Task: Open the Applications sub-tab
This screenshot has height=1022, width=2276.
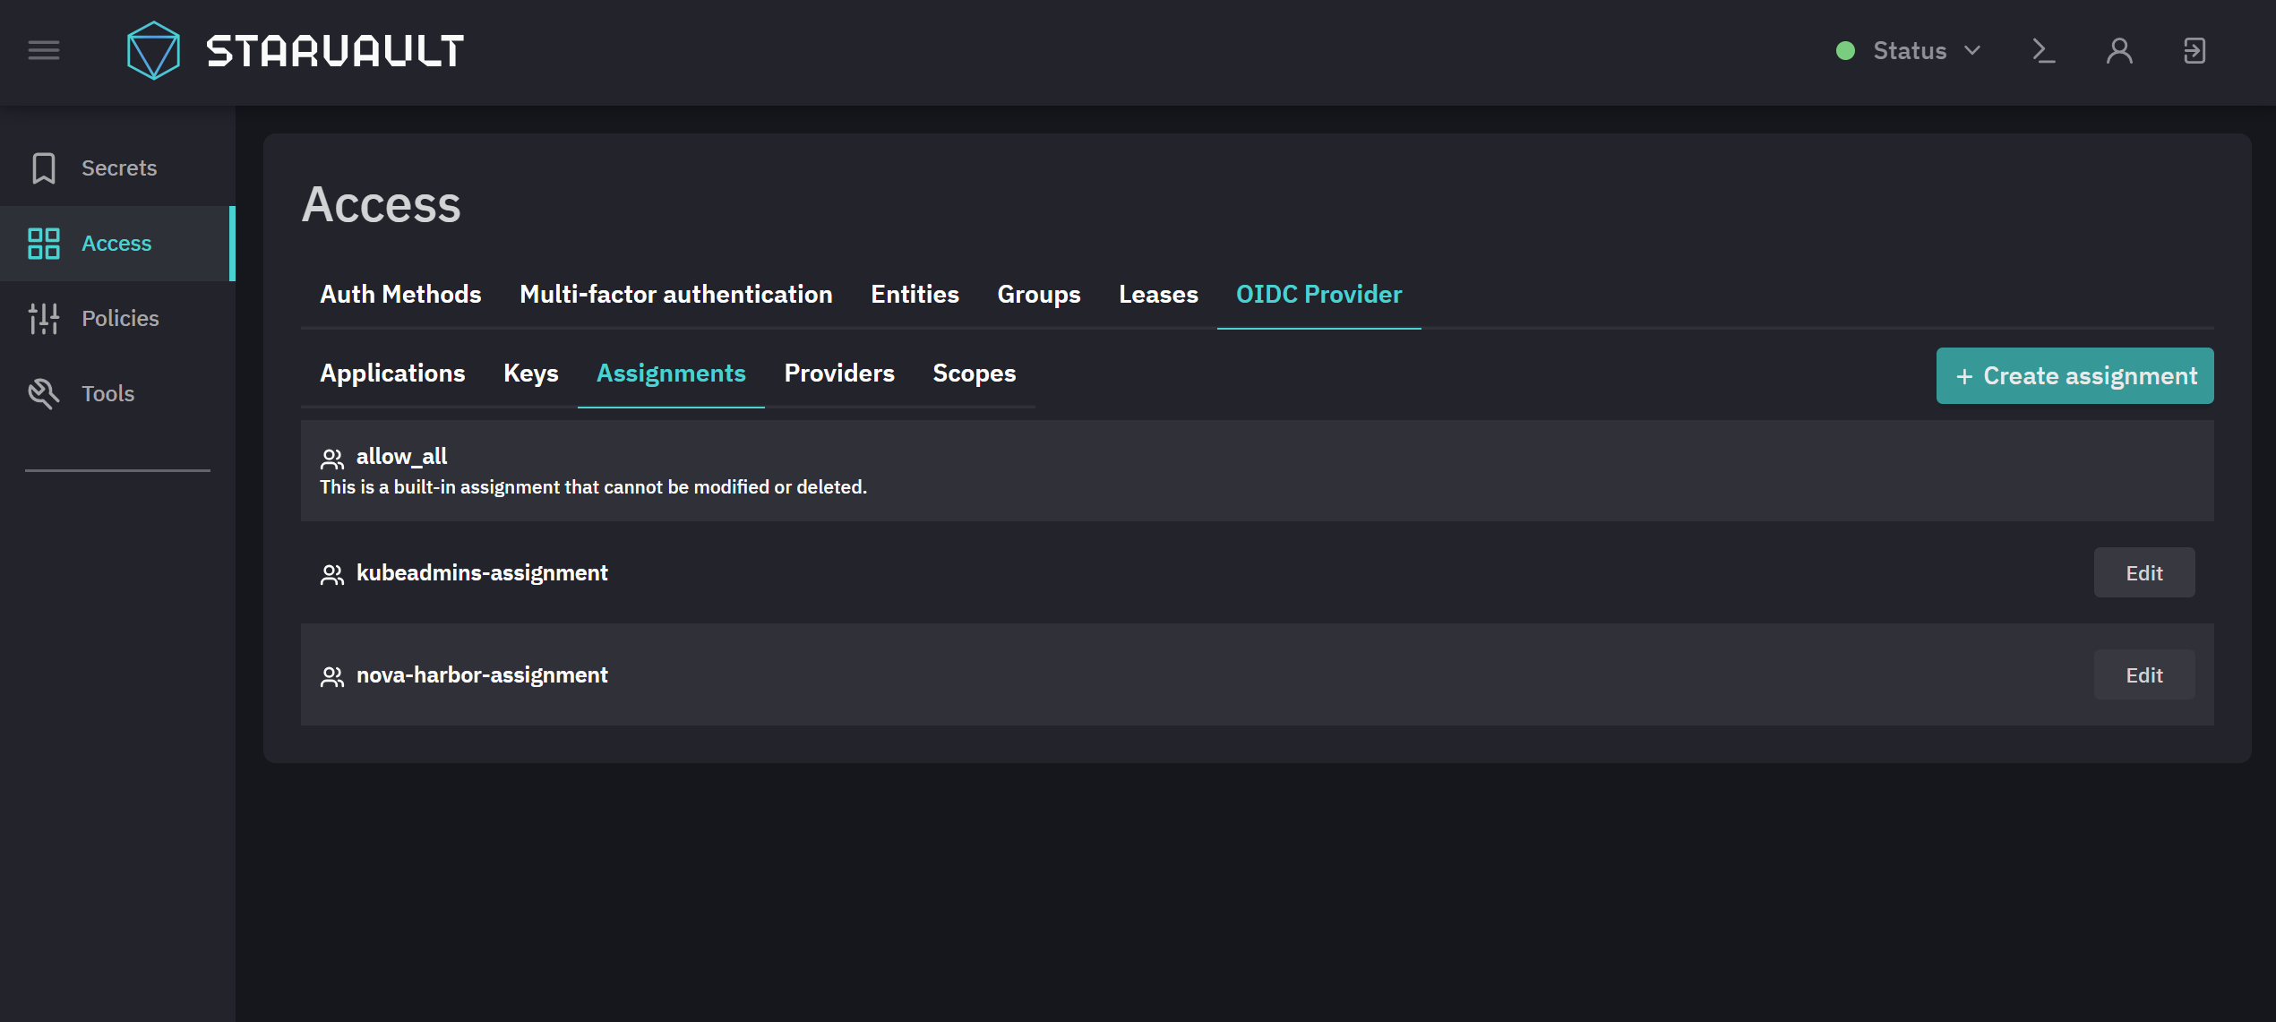Action: point(392,373)
